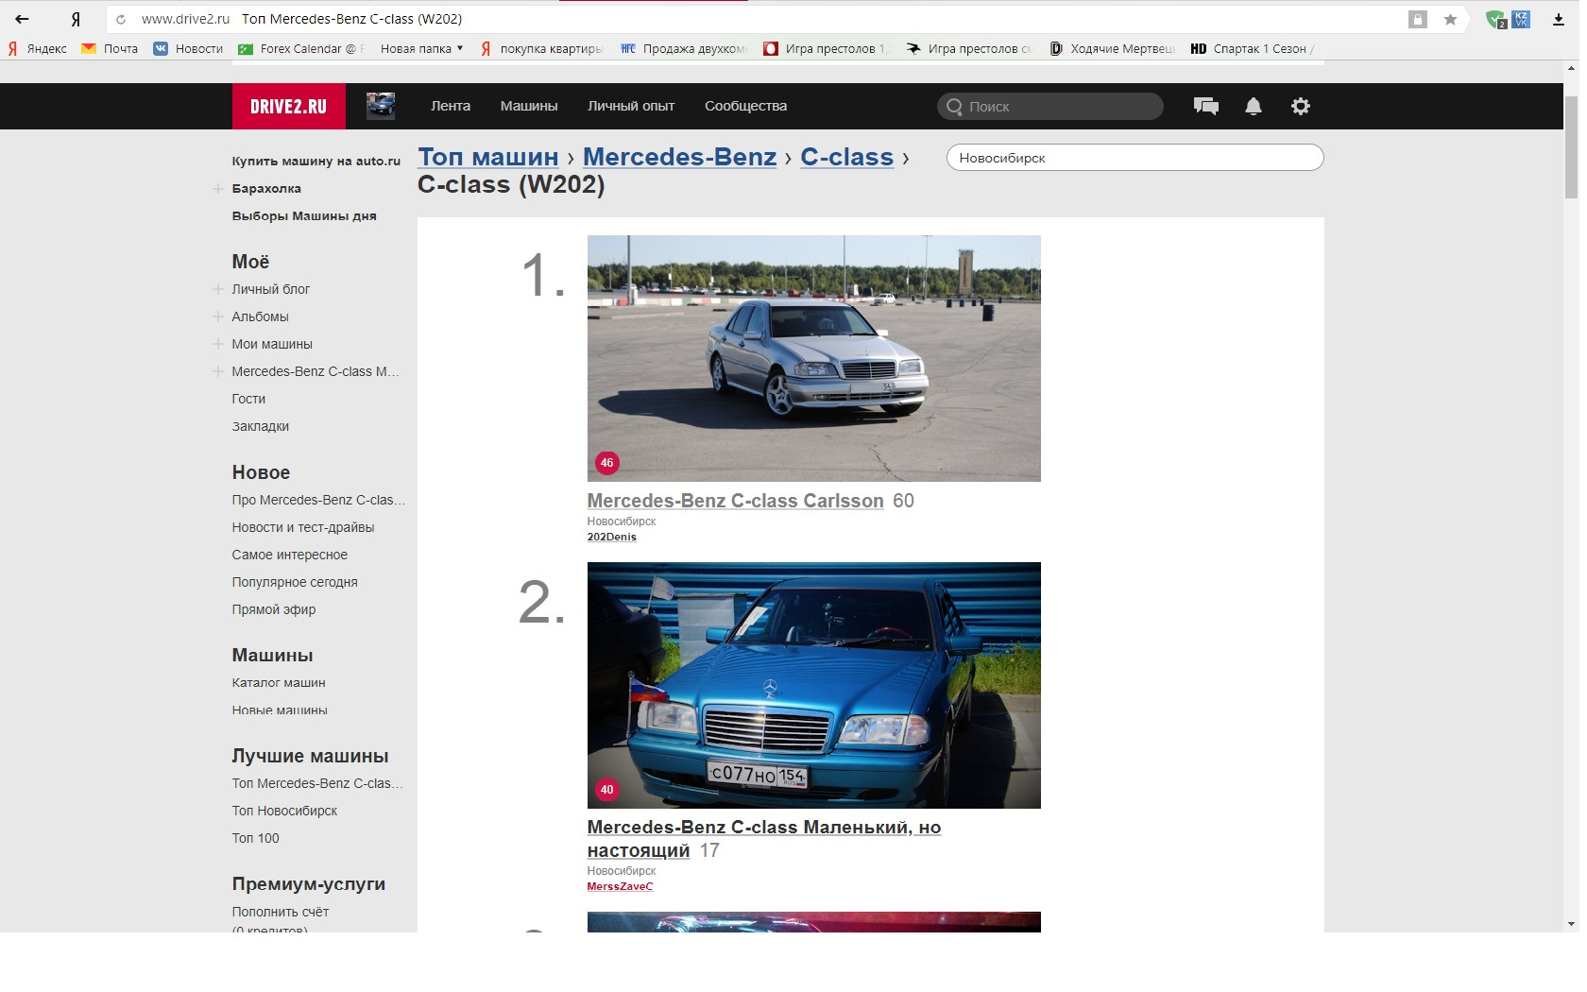Open Купить машину на auto.ru link
The height and width of the screenshot is (992, 1587).
[x=316, y=161]
